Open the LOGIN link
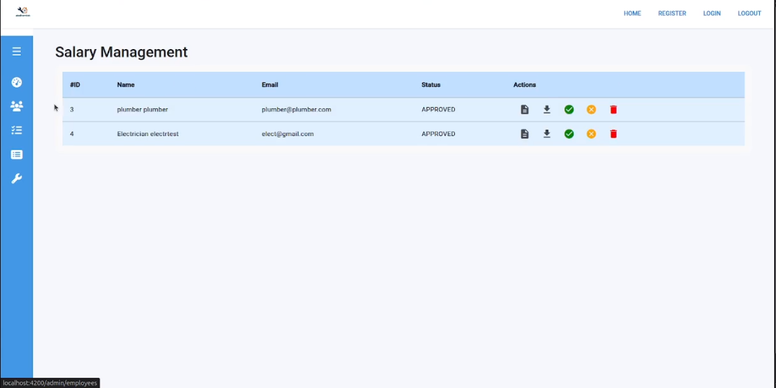The height and width of the screenshot is (388, 776). click(x=712, y=14)
